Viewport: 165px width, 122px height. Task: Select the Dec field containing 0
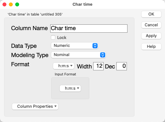coord(121,66)
